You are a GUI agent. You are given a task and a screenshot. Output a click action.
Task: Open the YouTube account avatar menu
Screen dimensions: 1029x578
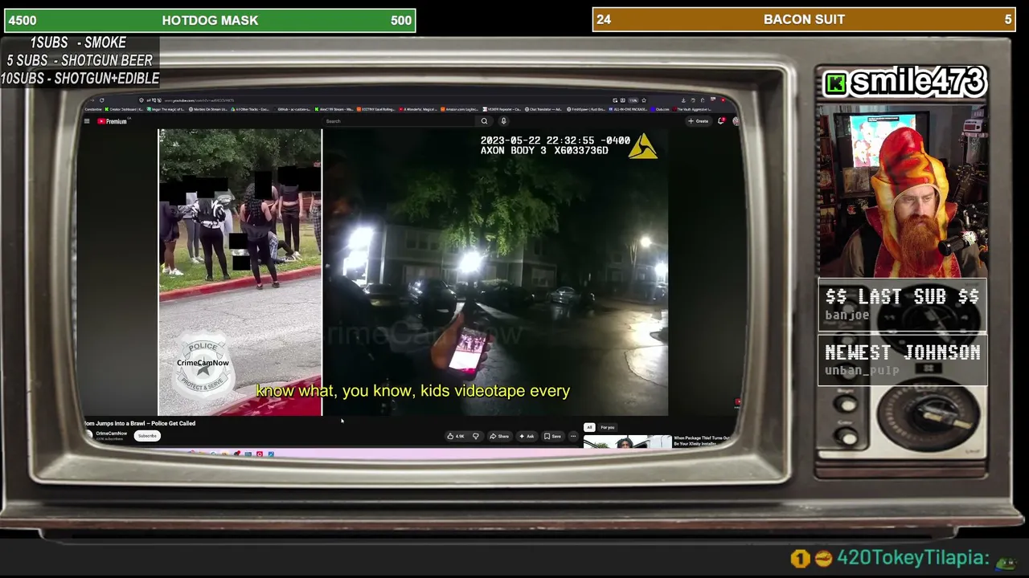735,121
